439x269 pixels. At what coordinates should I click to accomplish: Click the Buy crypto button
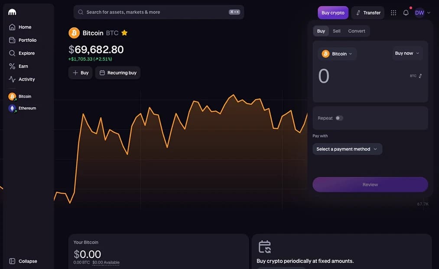tap(333, 13)
